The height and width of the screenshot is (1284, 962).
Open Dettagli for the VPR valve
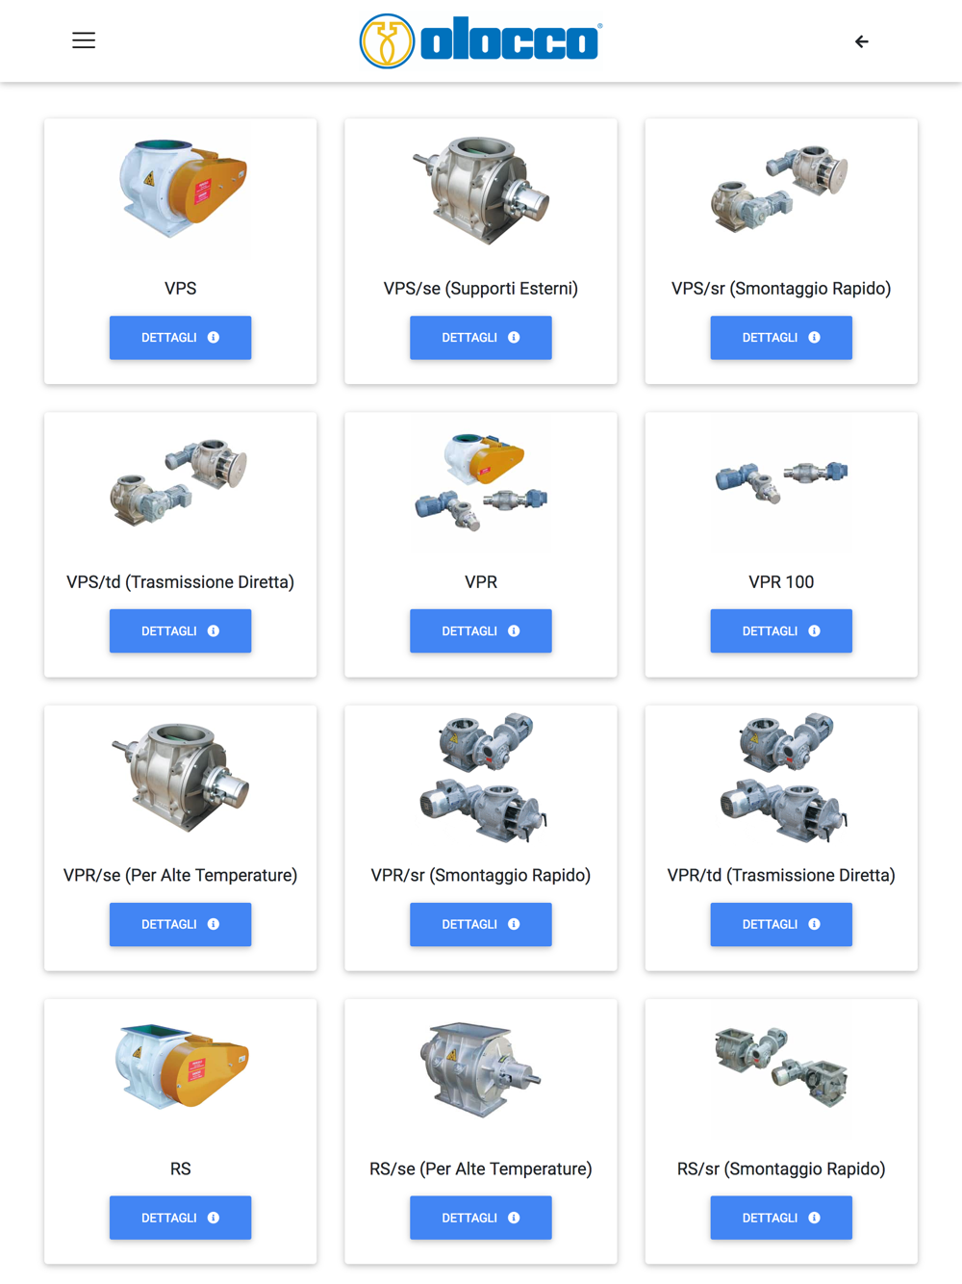(481, 631)
